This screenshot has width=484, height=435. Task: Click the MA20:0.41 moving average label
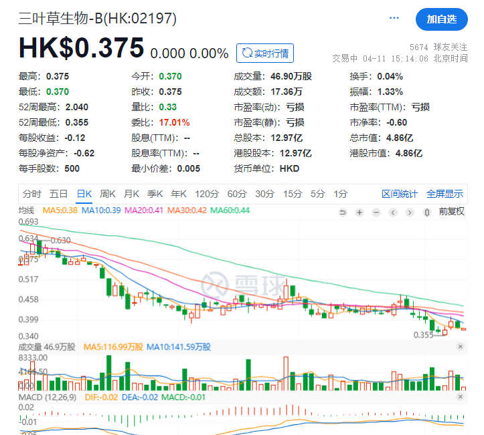click(144, 210)
